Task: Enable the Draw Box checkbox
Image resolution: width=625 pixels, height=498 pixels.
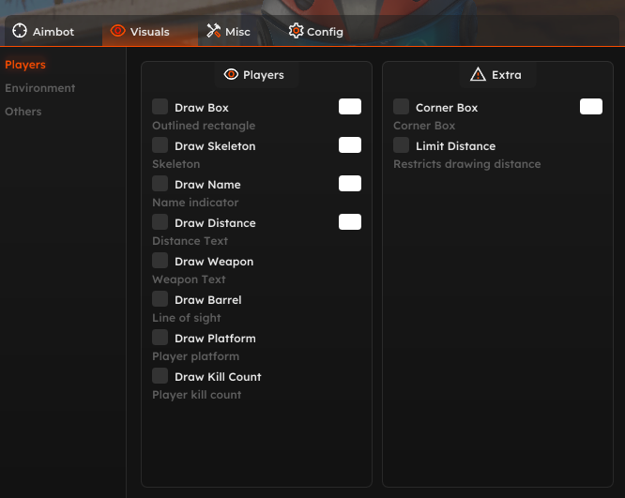Action: click(160, 107)
